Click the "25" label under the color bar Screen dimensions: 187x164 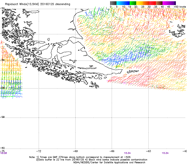coord(143,7)
